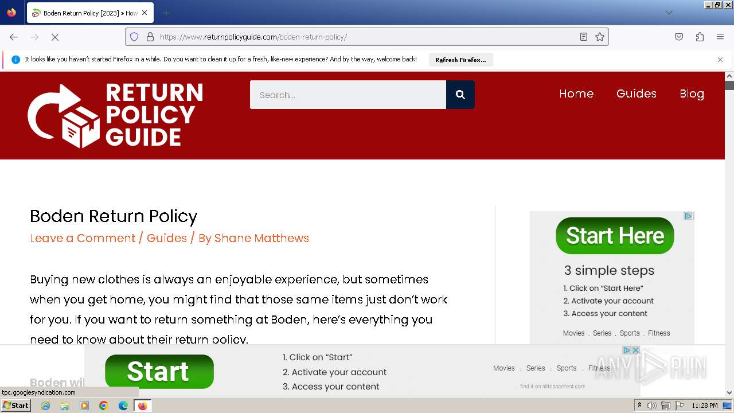This screenshot has height=413, width=734.
Task: Click the Return Policy Guide logo
Action: tap(115, 115)
